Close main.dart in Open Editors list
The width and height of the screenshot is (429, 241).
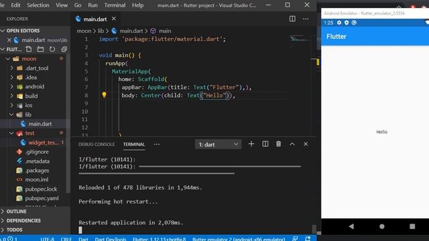[x=9, y=40]
